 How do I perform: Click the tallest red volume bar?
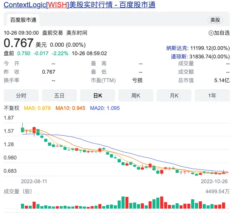click(x=162, y=203)
